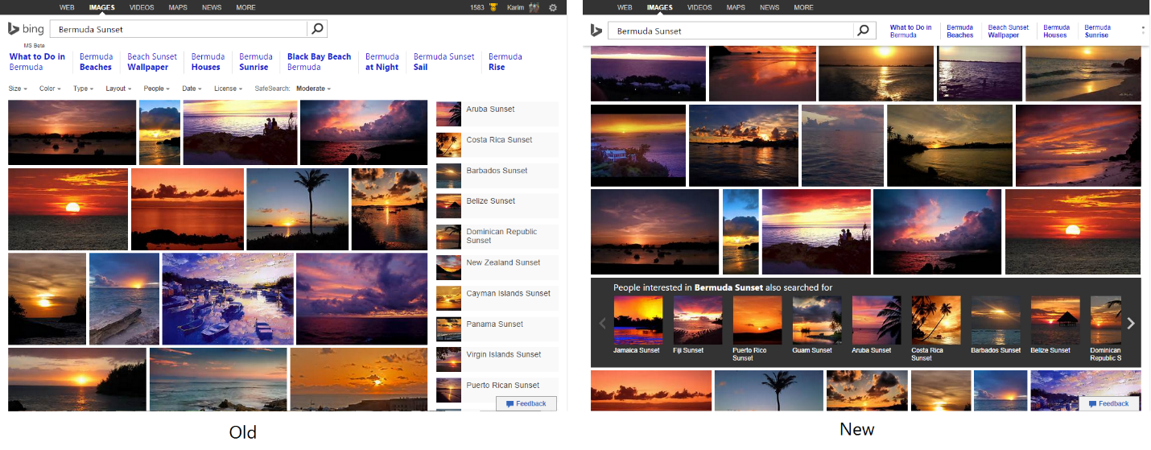Open Puerto Rican Sunset sidebar suggestion

497,390
